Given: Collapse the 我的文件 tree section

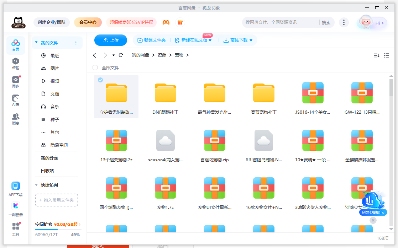Looking at the screenshot, I should pos(36,43).
